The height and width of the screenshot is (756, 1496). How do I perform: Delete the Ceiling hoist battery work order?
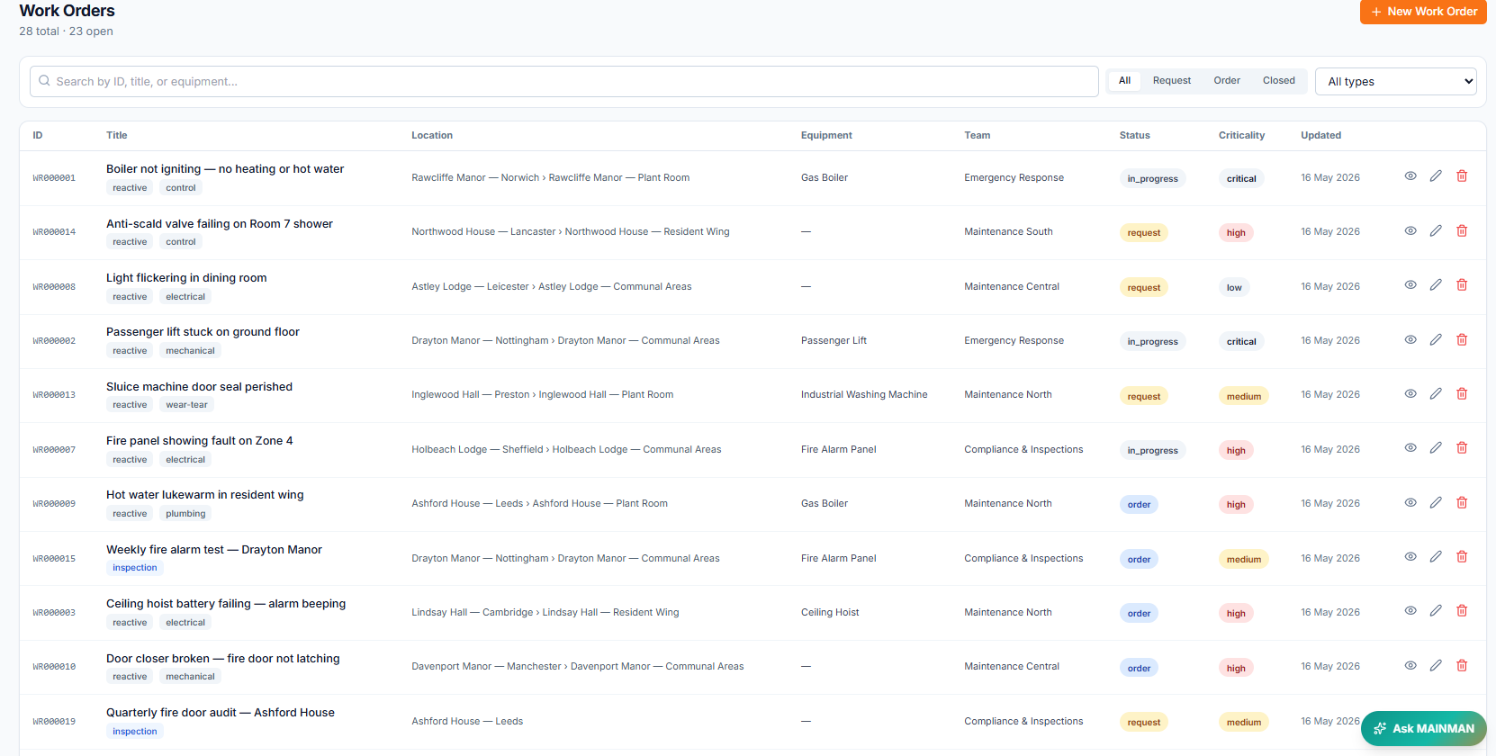(x=1462, y=611)
